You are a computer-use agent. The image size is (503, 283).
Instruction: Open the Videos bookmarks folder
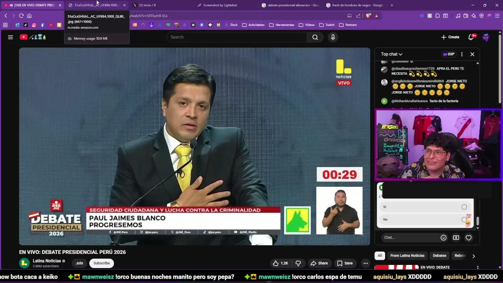click(307, 25)
